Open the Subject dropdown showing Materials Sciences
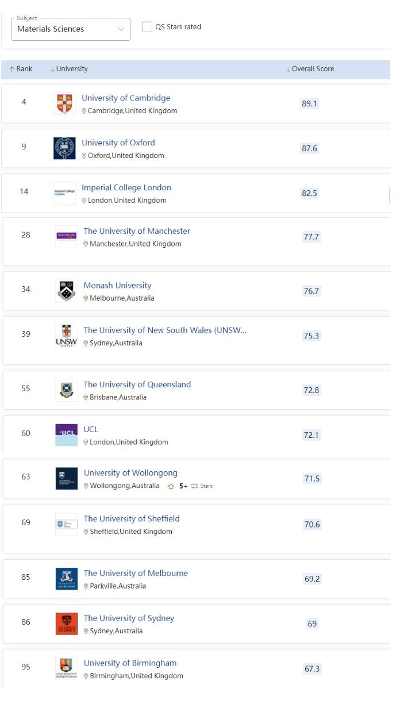The width and height of the screenshot is (400, 704). coord(71,29)
